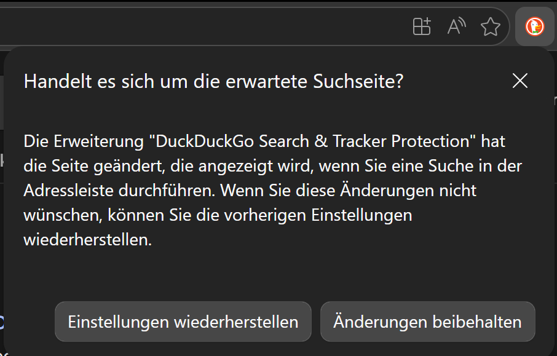Choose "Änderungen beibehalten" to keep changes
Image resolution: width=557 pixels, height=356 pixels.
(427, 322)
